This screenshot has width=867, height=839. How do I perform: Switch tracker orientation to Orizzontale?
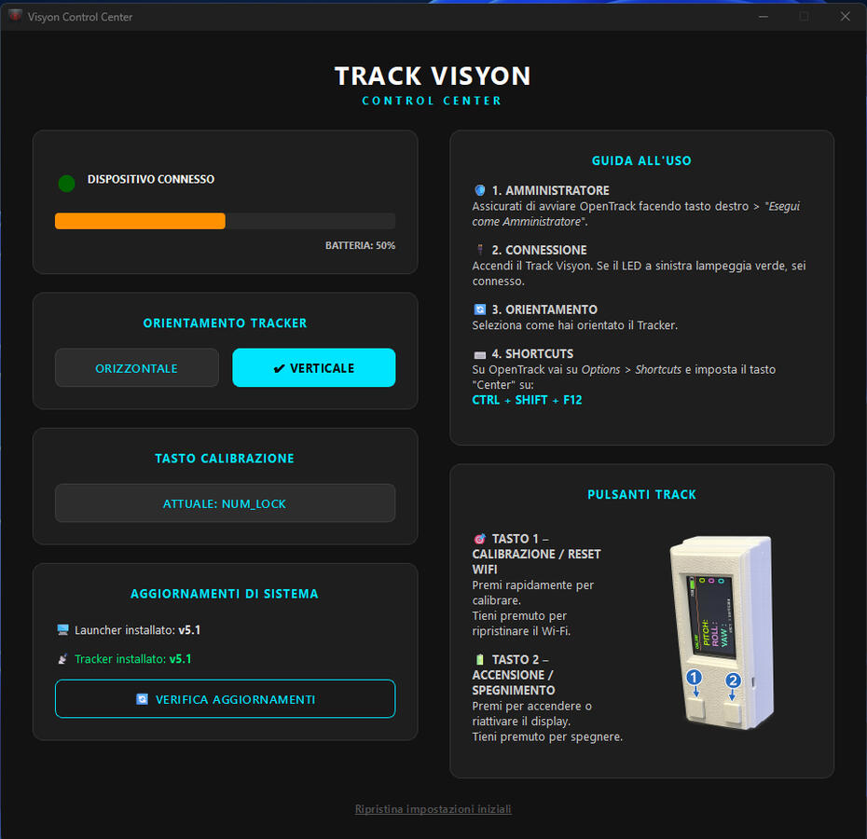(136, 367)
